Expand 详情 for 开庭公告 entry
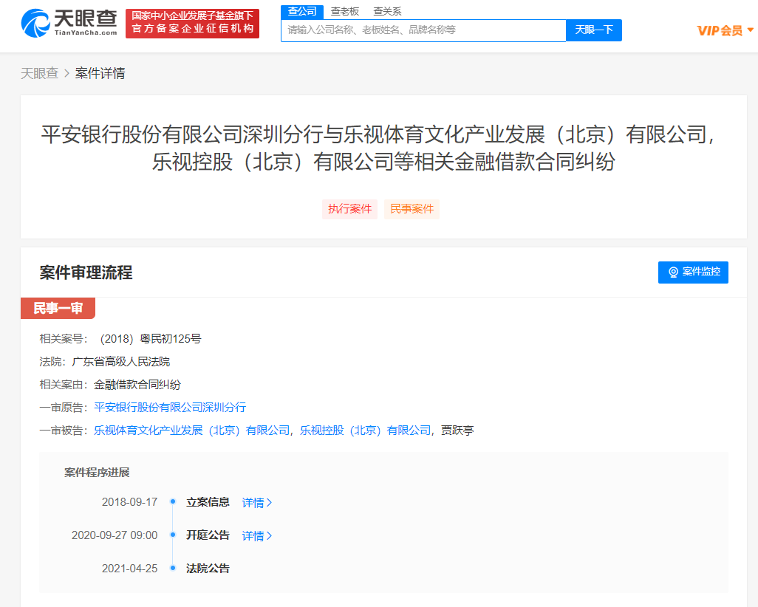This screenshot has height=607, width=758. 257,536
